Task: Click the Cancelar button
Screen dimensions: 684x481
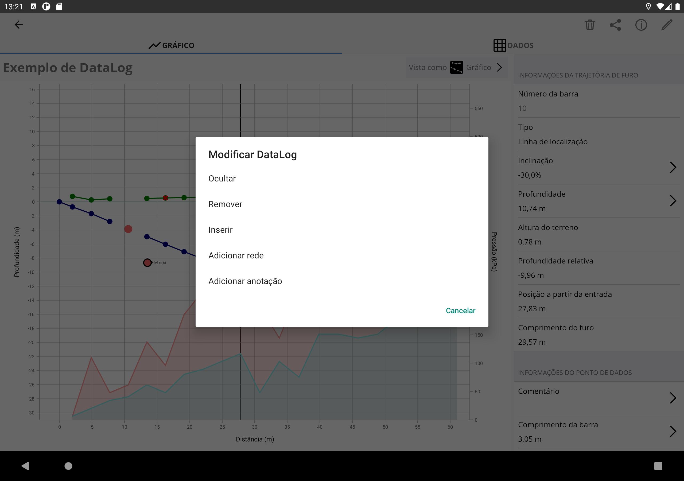Action: click(460, 311)
